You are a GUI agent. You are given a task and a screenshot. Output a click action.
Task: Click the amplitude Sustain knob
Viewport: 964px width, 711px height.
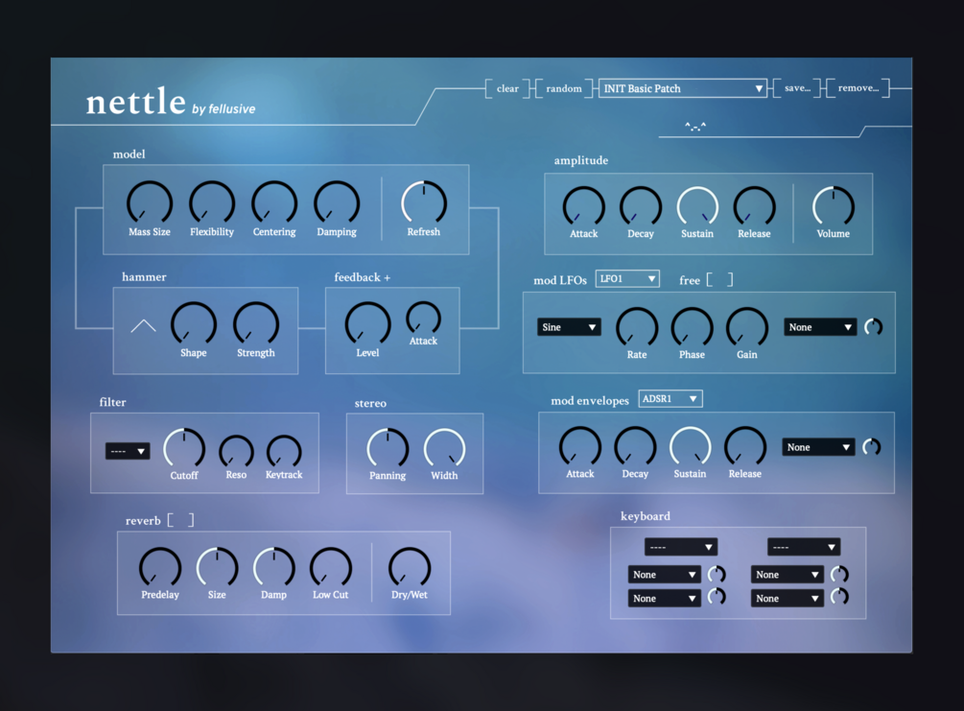[x=697, y=206]
